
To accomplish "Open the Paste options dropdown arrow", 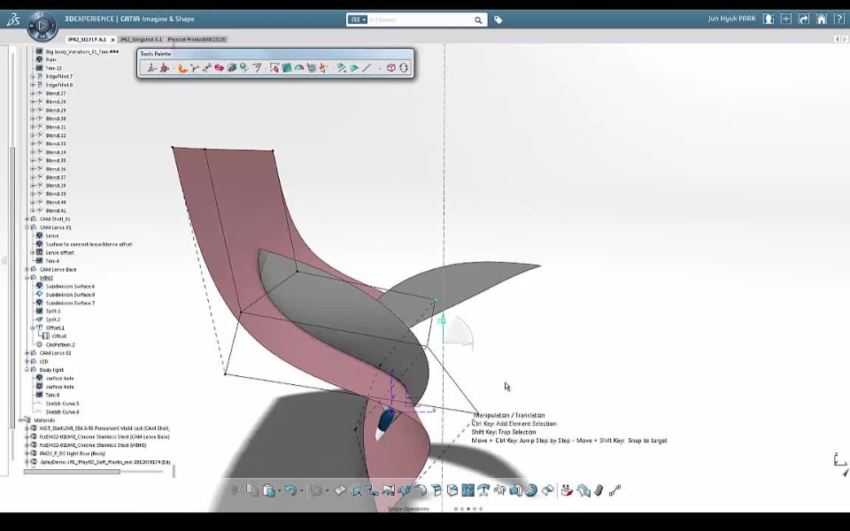I will click(280, 491).
